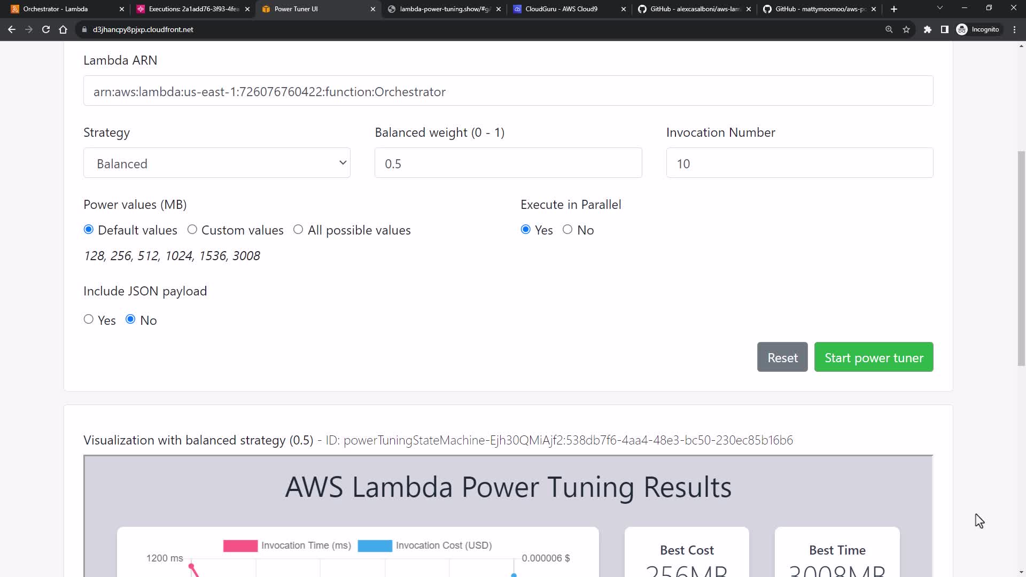Click the Start power tuner button
The height and width of the screenshot is (577, 1026).
click(x=874, y=357)
